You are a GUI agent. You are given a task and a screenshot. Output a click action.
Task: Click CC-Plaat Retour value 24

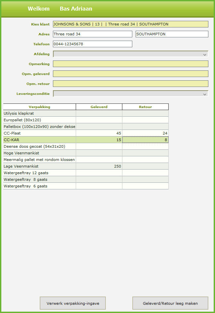(146, 133)
